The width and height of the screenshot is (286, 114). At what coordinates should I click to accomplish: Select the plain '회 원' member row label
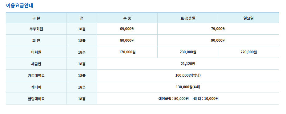[x=36, y=40]
